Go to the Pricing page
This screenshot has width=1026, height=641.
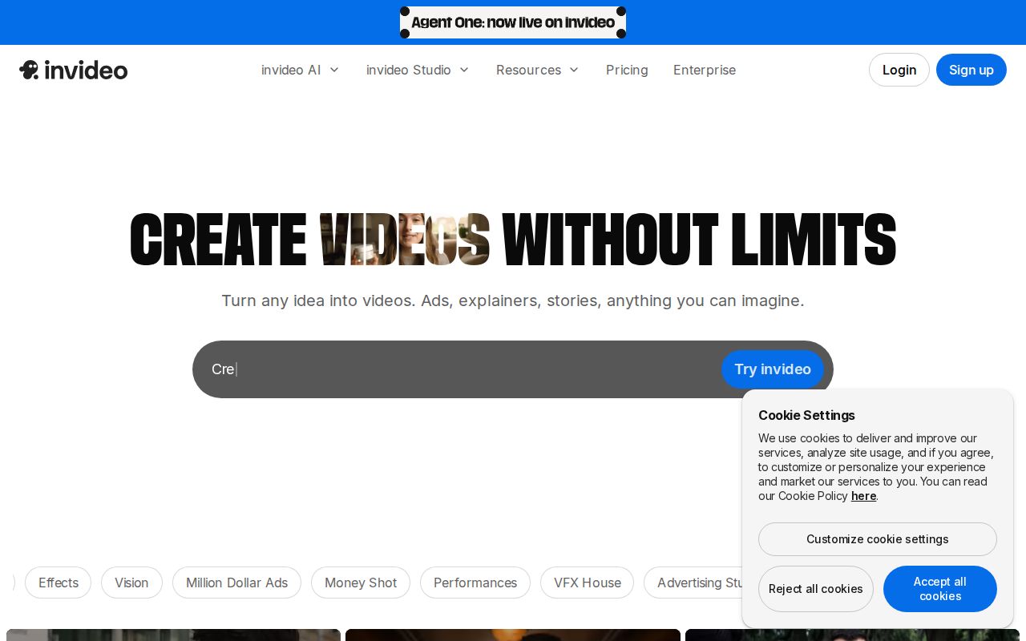[x=627, y=70]
